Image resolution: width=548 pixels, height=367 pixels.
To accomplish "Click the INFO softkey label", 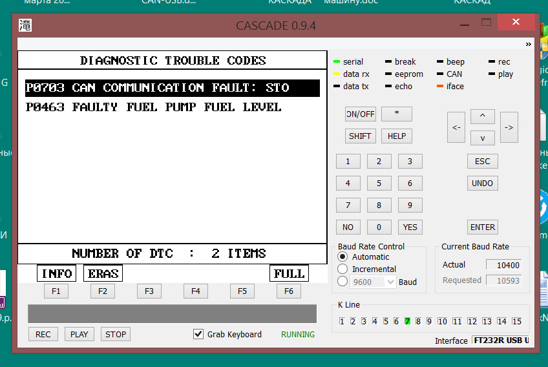I will coord(57,273).
